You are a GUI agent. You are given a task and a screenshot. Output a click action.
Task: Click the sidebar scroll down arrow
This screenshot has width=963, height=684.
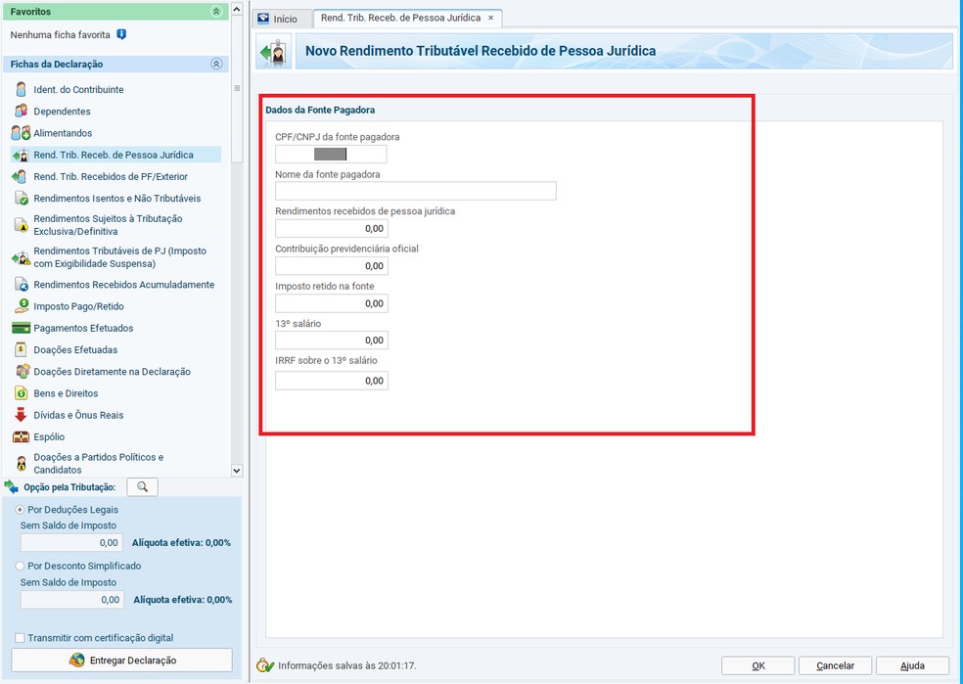(236, 470)
